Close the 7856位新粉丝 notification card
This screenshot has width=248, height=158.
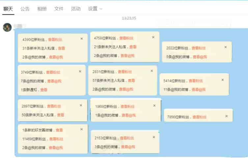pos(226,116)
